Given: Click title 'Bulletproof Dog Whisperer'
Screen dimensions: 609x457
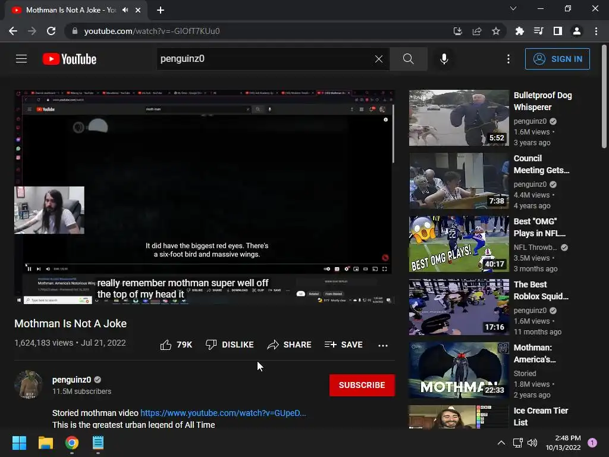Looking at the screenshot, I should coord(542,101).
